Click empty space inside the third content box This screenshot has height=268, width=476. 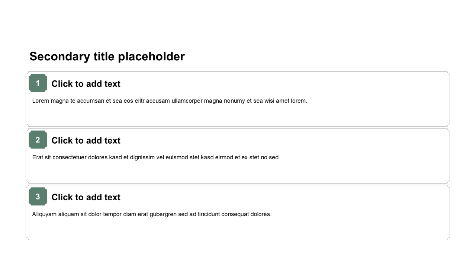tap(335, 227)
